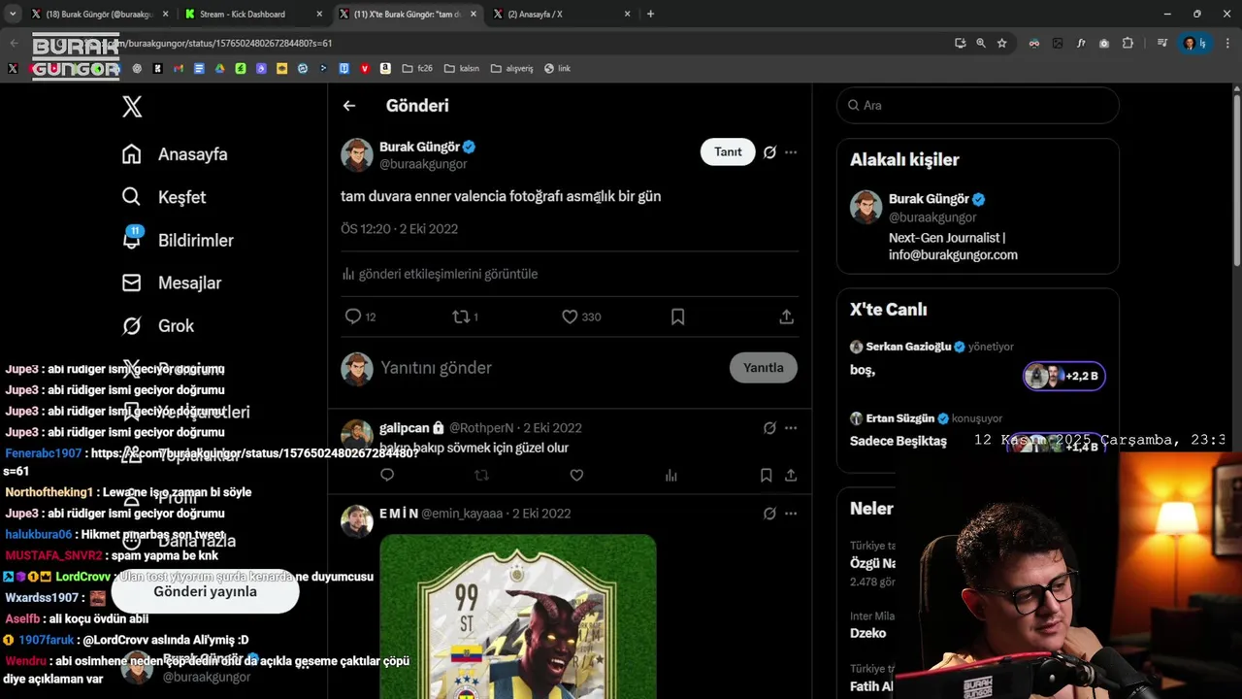Viewport: 1242px width, 699px height.
Task: Open the Chrome profile button
Action: point(1193,43)
